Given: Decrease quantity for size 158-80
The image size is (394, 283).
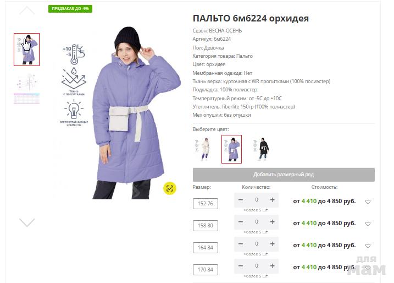Looking at the screenshot, I should 241,222.
